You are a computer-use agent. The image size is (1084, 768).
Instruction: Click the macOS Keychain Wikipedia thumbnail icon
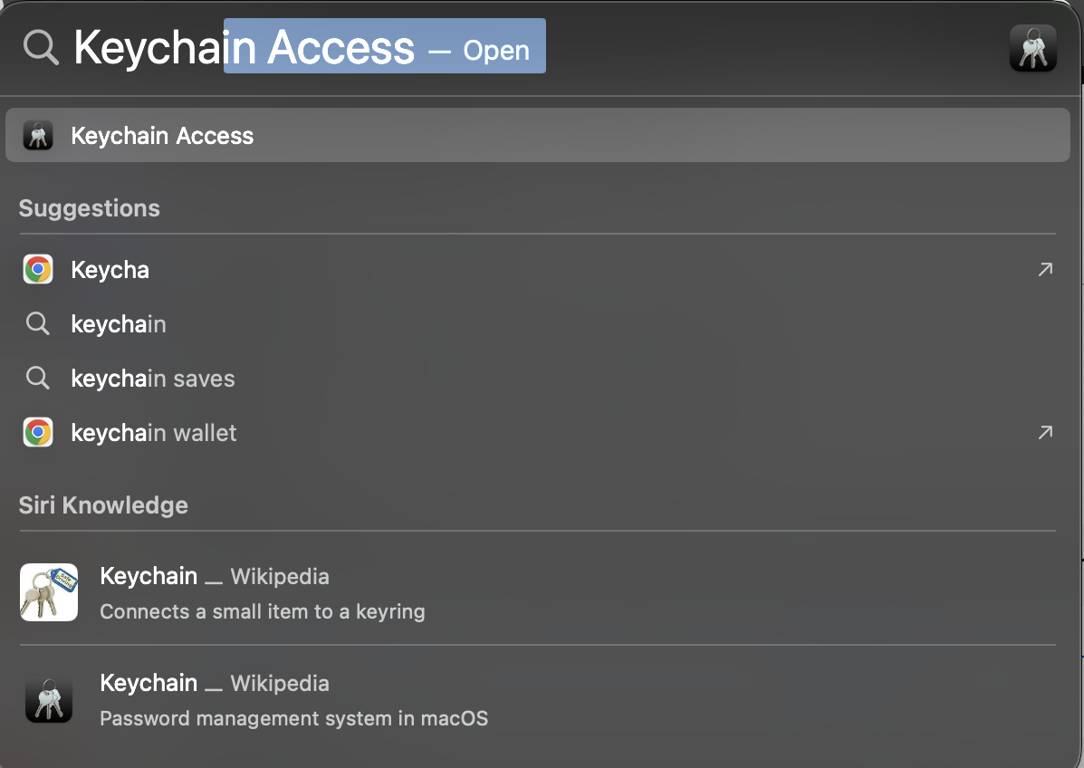[x=49, y=700]
